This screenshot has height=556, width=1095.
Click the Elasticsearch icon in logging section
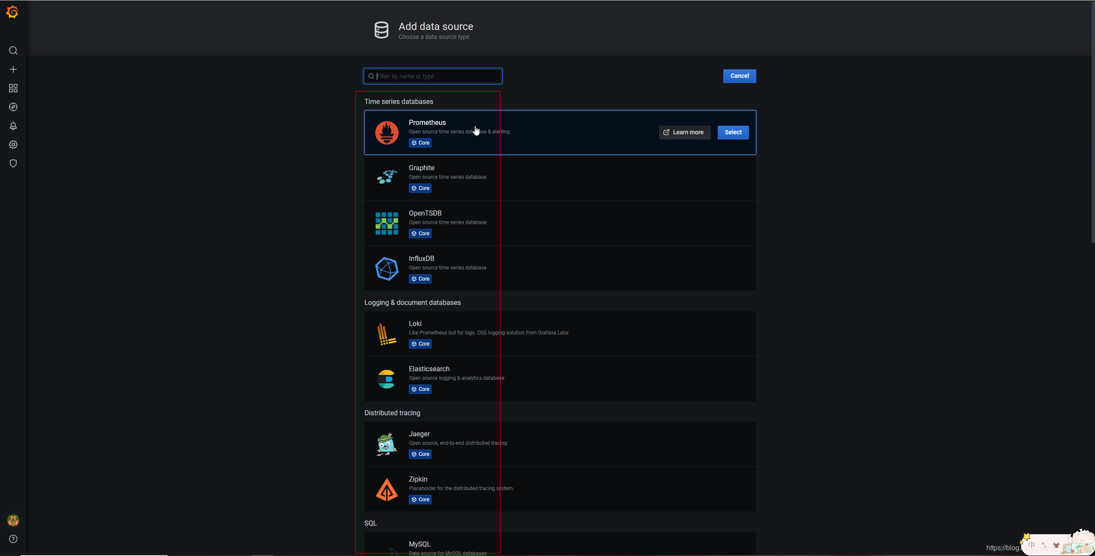pos(386,379)
